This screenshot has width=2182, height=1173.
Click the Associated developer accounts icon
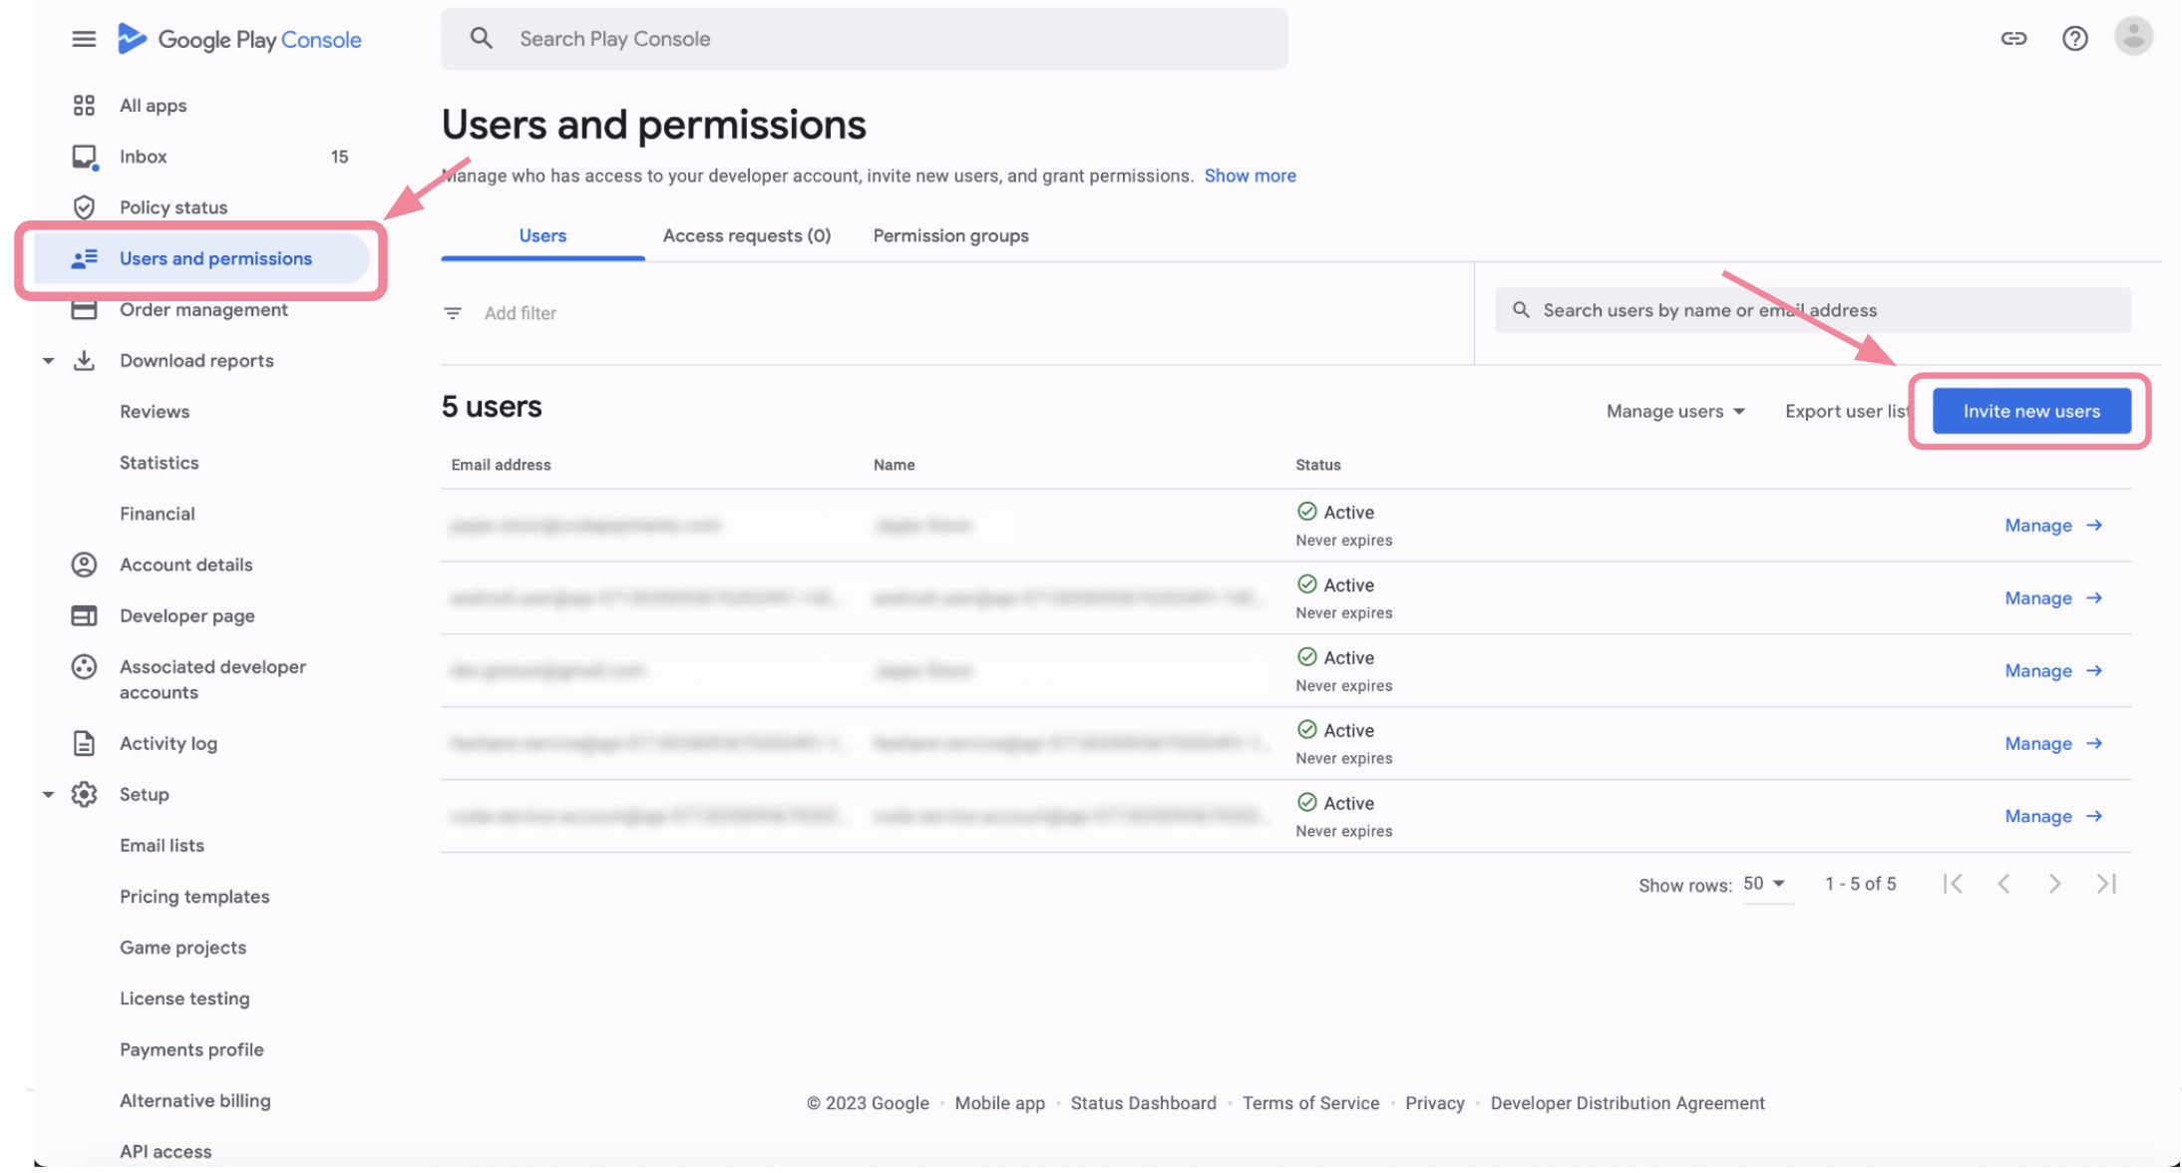[84, 666]
